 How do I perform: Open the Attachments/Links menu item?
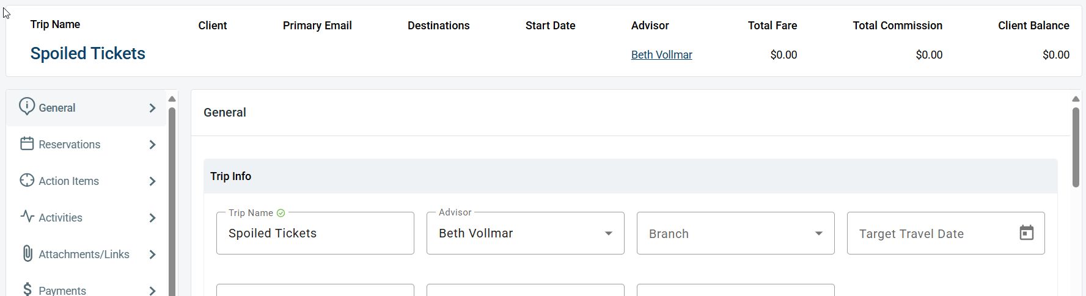point(86,254)
